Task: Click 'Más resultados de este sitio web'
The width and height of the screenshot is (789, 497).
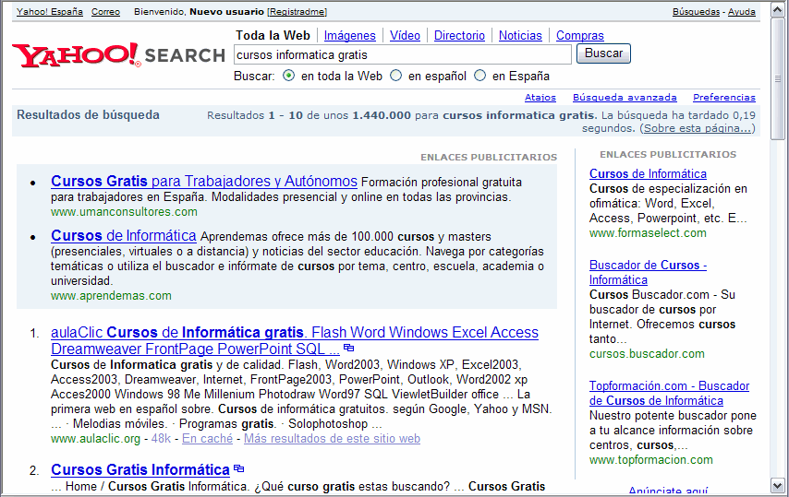Action: [332, 438]
